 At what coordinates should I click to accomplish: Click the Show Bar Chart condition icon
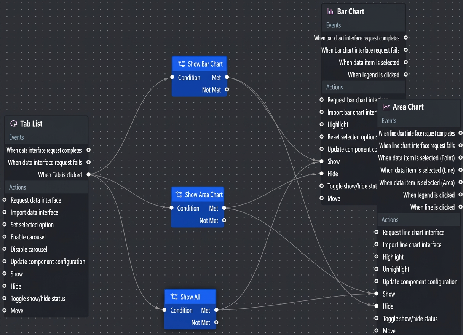(x=181, y=64)
